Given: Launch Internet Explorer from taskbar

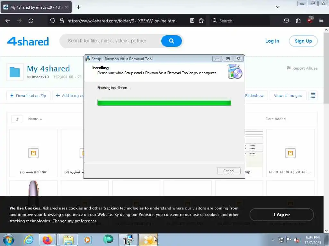Looking at the screenshot, I should pos(29,240).
